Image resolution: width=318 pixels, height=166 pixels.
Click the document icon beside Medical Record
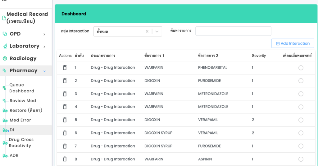(x=4, y=18)
